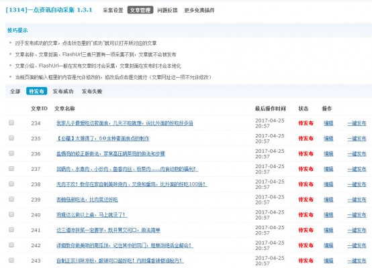The image size is (372, 268).
Task: Click red 待发布 status of article 234
Action: pos(306,123)
